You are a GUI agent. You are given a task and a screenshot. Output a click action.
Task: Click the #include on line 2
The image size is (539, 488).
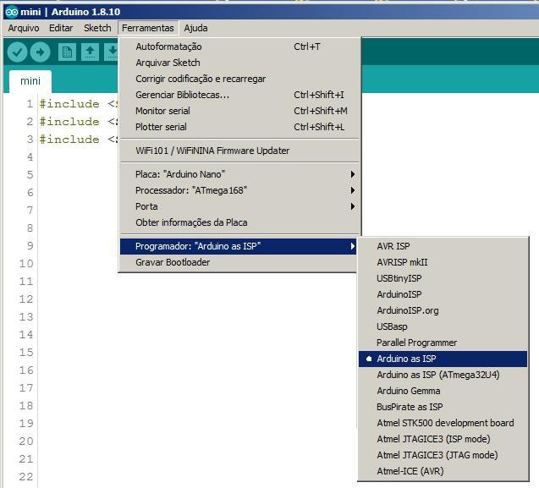(x=69, y=122)
